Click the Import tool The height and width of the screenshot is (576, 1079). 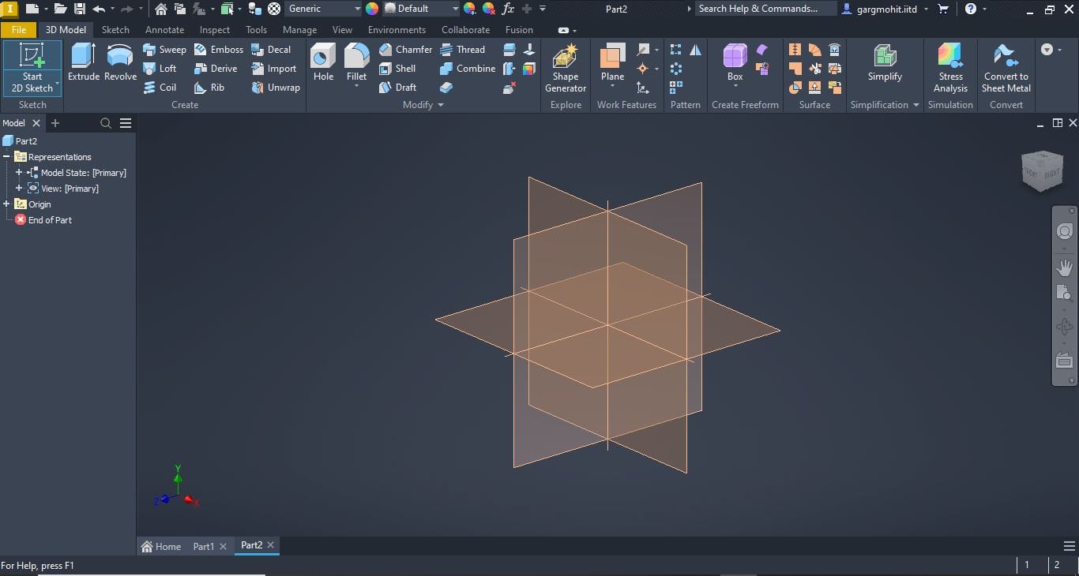point(273,69)
